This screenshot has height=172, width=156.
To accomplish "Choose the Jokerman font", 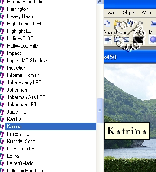I will (17, 90).
